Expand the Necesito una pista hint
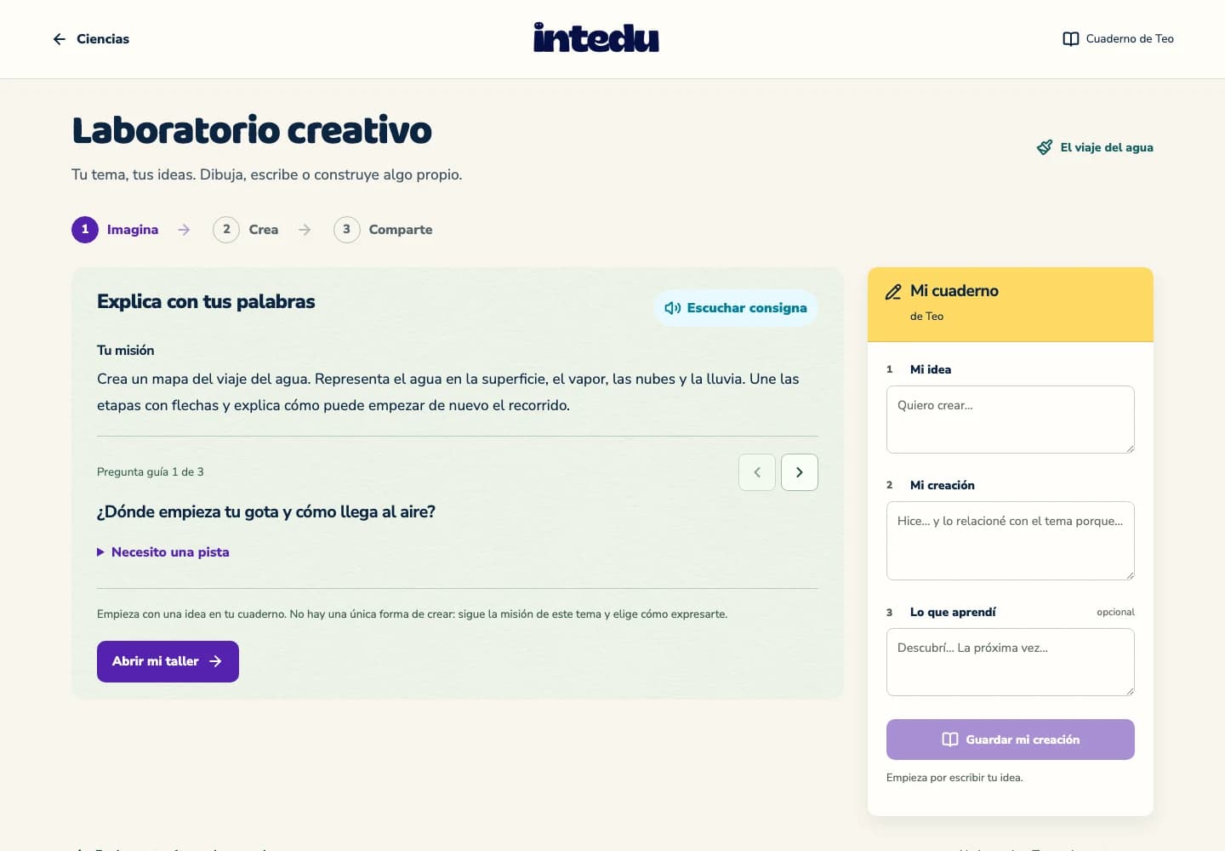This screenshot has height=851, width=1225. pos(163,552)
